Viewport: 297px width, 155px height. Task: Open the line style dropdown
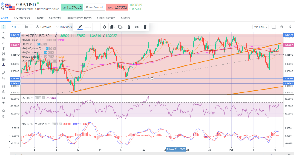[x=88, y=27]
